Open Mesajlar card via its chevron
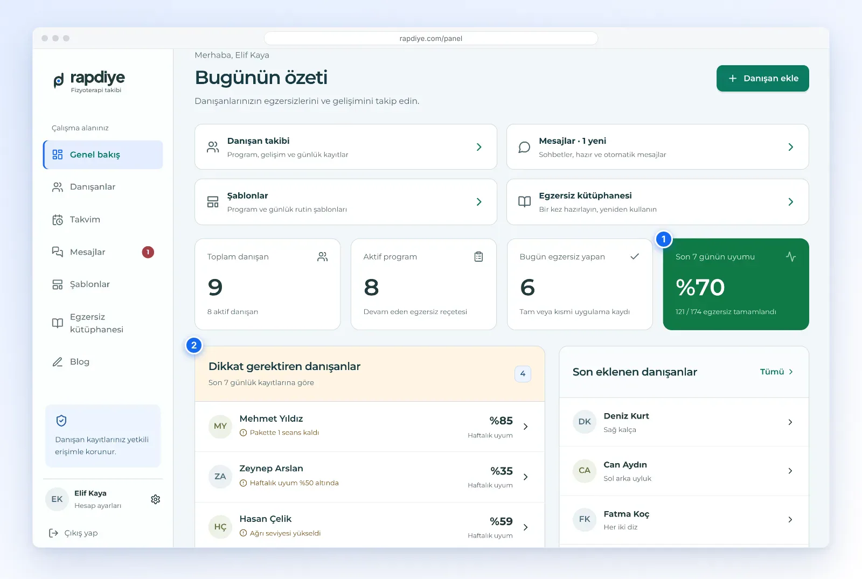Screen dimensions: 862x579 point(790,147)
